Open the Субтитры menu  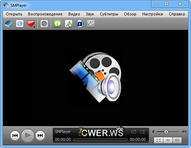pyautogui.click(x=109, y=14)
